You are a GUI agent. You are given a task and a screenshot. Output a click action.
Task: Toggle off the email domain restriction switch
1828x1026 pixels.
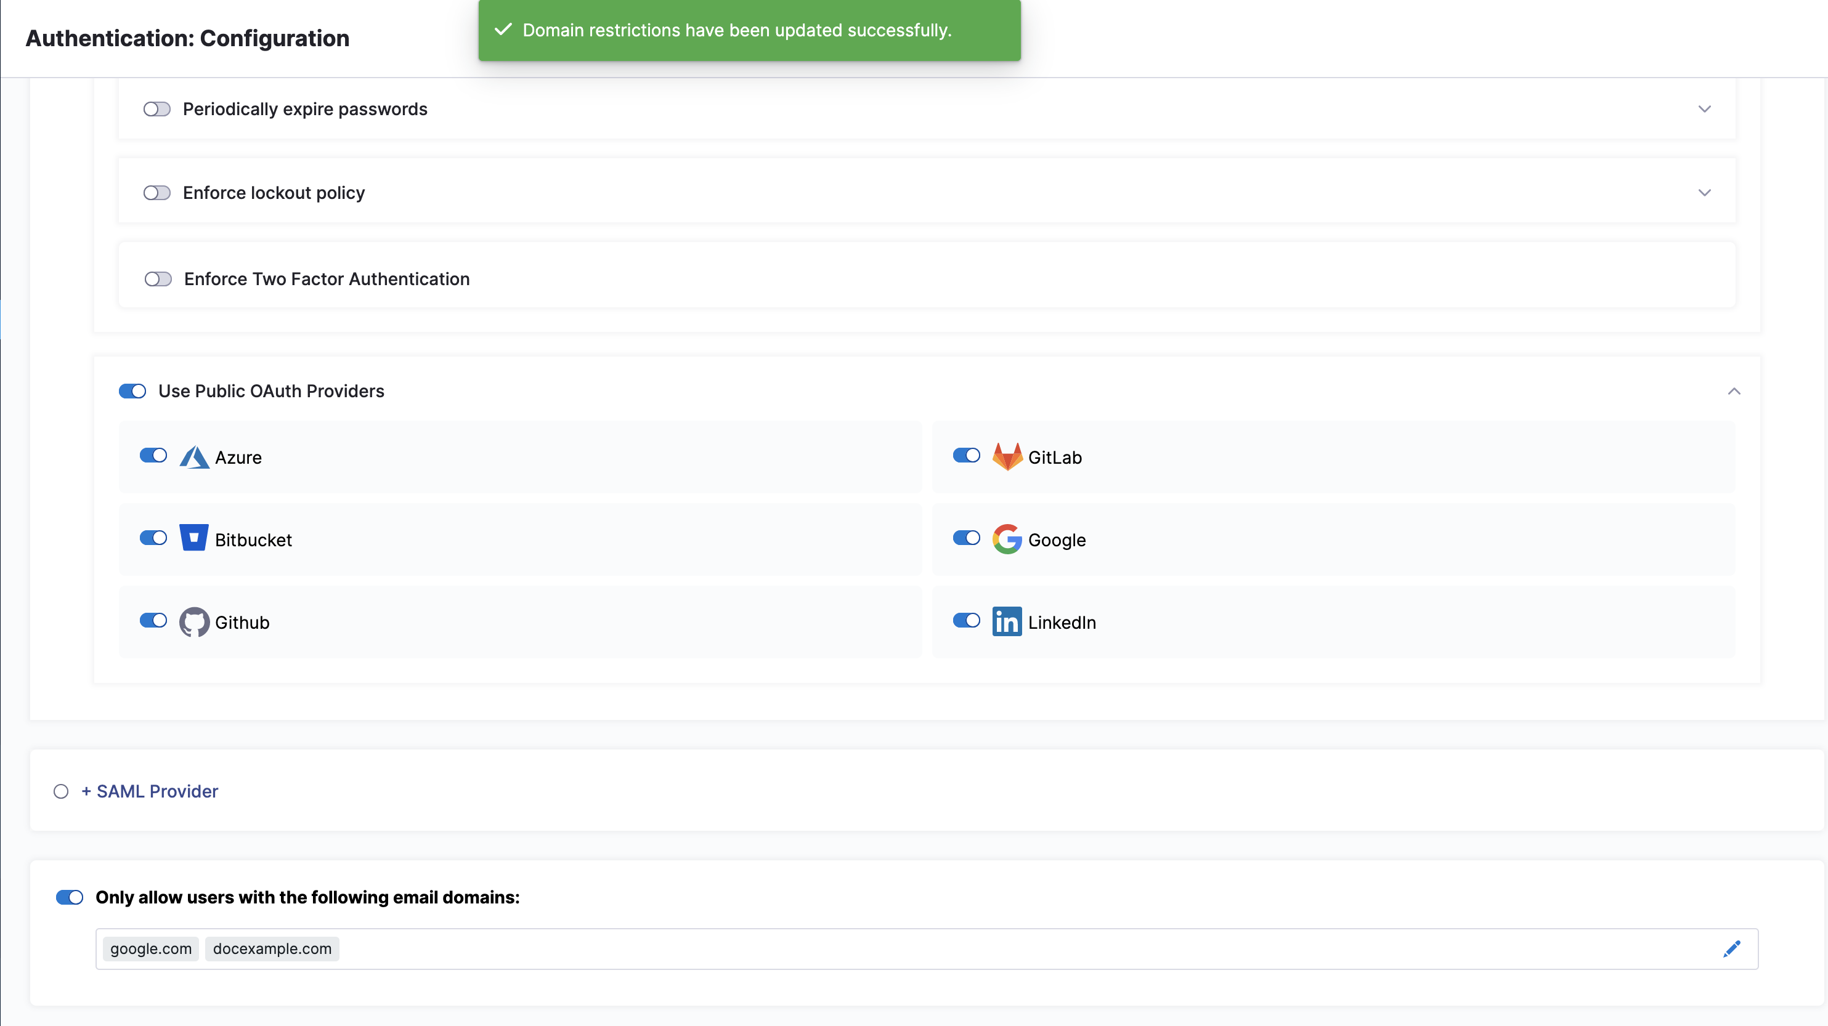[70, 897]
